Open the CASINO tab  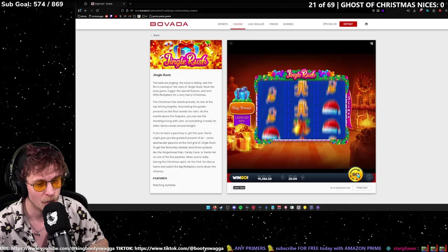pos(238,24)
